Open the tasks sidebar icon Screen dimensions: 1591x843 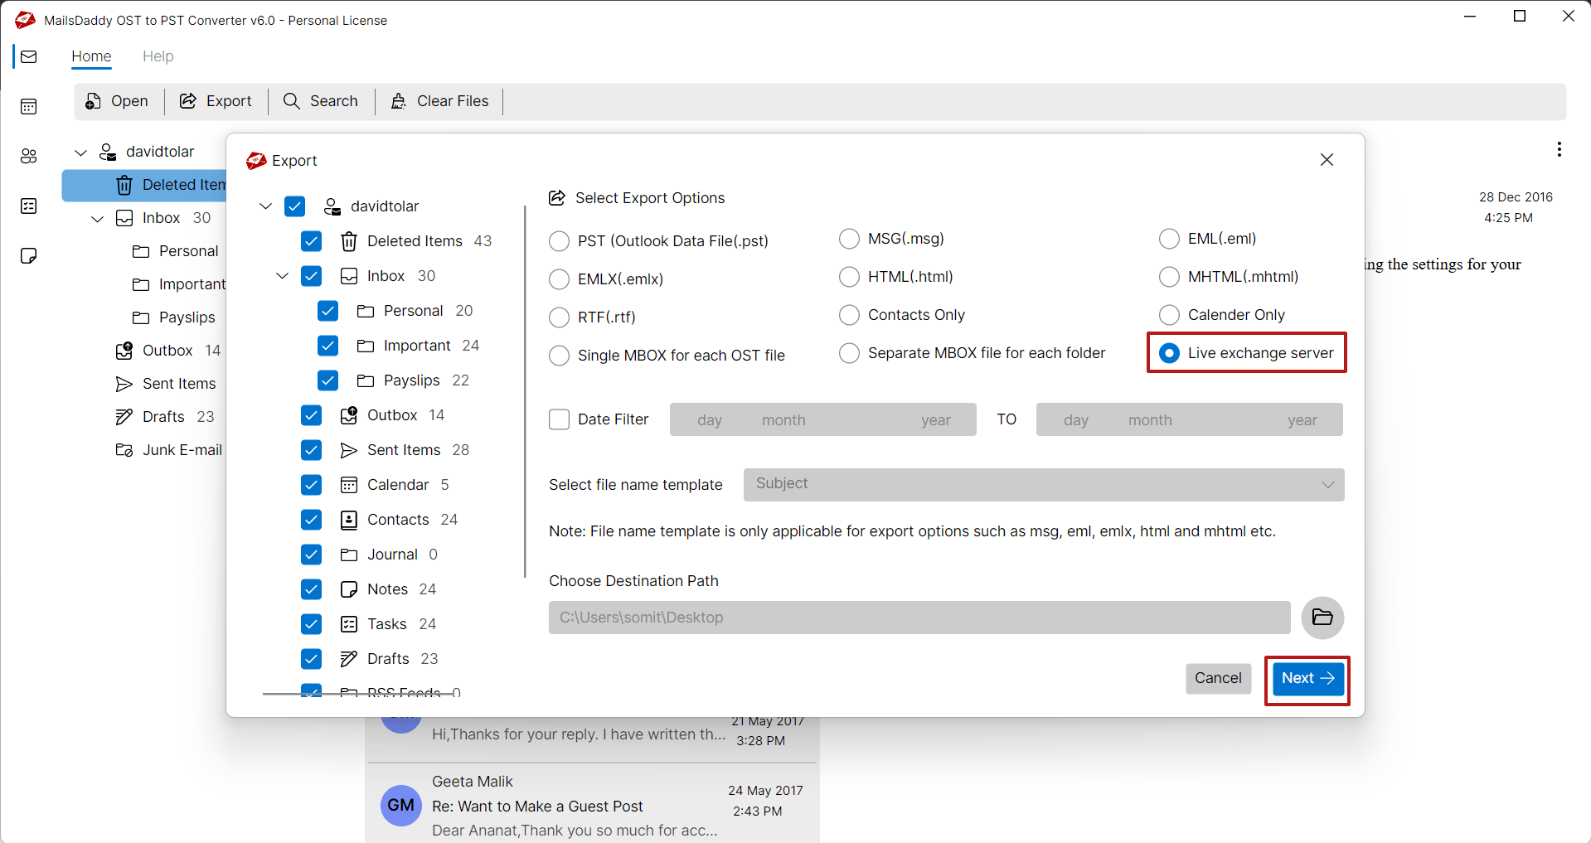pyautogui.click(x=29, y=206)
